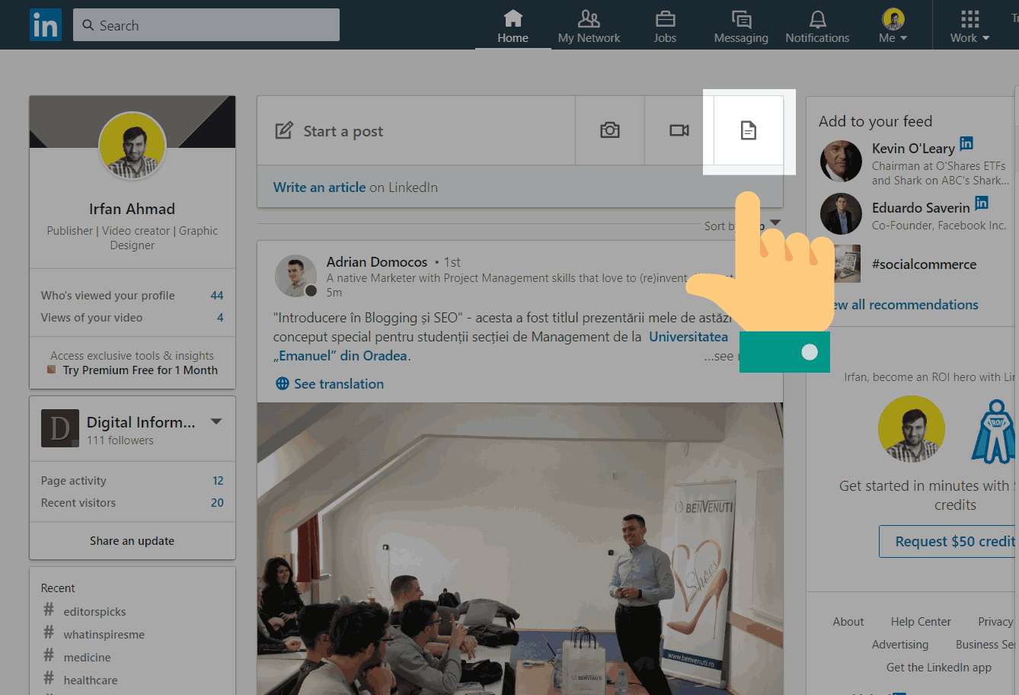Viewport: 1019px width, 695px height.
Task: Open My Network tab
Action: point(589,27)
